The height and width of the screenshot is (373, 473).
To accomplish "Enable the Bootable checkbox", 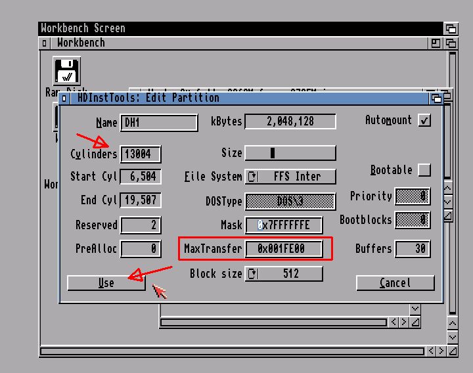I will (x=424, y=170).
